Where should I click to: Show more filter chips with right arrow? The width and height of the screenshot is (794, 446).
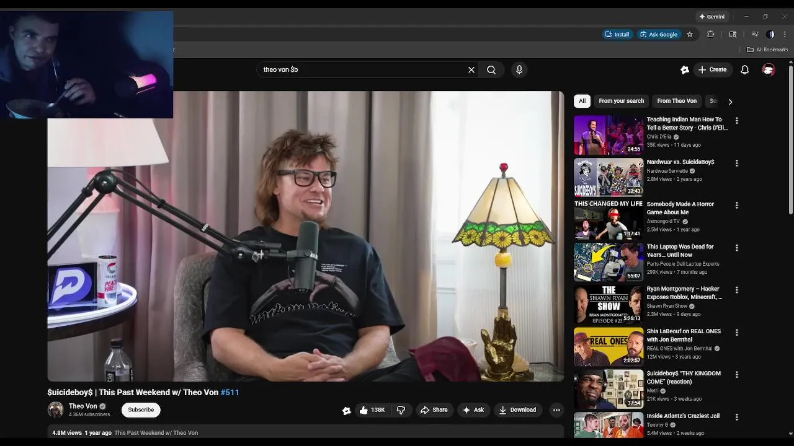pos(730,102)
